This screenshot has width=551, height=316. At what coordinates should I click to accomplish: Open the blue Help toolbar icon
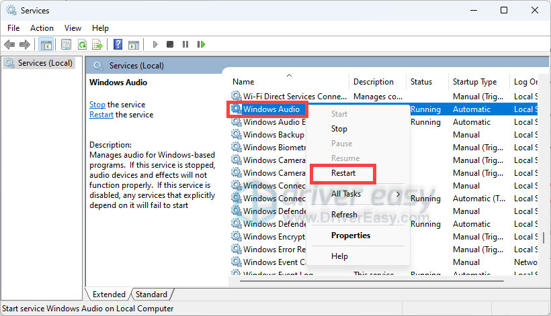[x=118, y=44]
